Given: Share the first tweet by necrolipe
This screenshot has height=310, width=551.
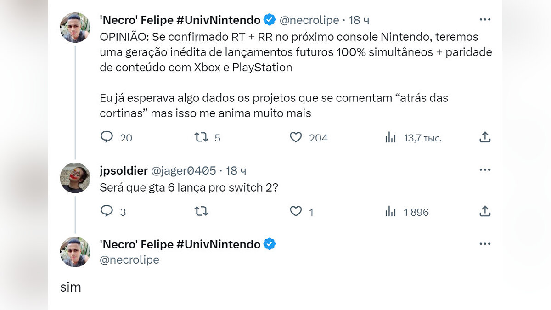Looking at the screenshot, I should tap(485, 137).
